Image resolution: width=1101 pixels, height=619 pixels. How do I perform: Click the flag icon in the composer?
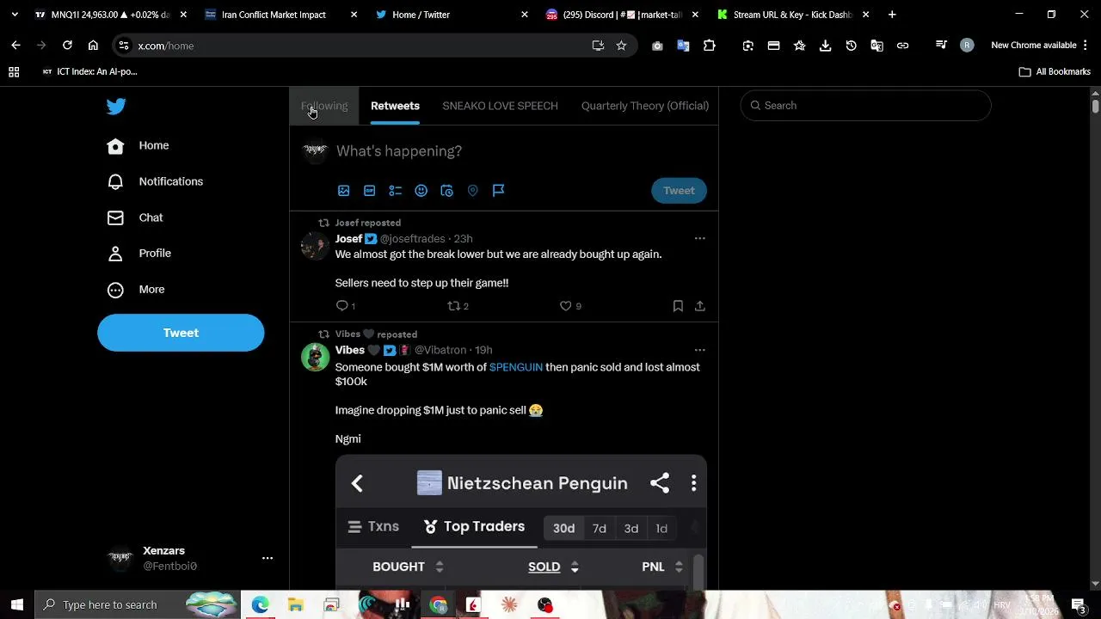point(498,191)
